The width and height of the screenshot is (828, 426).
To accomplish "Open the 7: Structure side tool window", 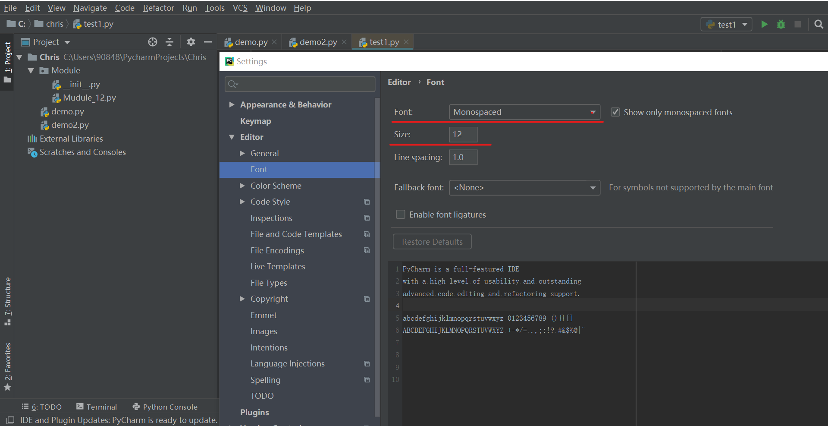I will tap(7, 301).
